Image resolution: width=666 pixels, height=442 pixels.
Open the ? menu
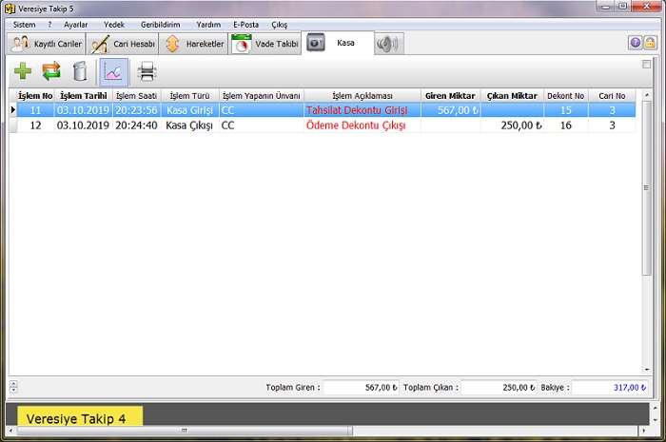pyautogui.click(x=49, y=25)
